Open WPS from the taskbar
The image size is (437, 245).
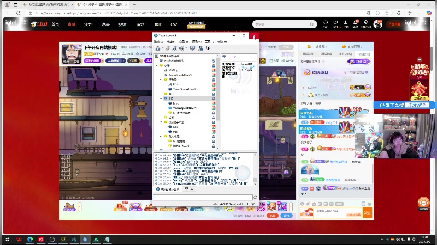point(19,240)
